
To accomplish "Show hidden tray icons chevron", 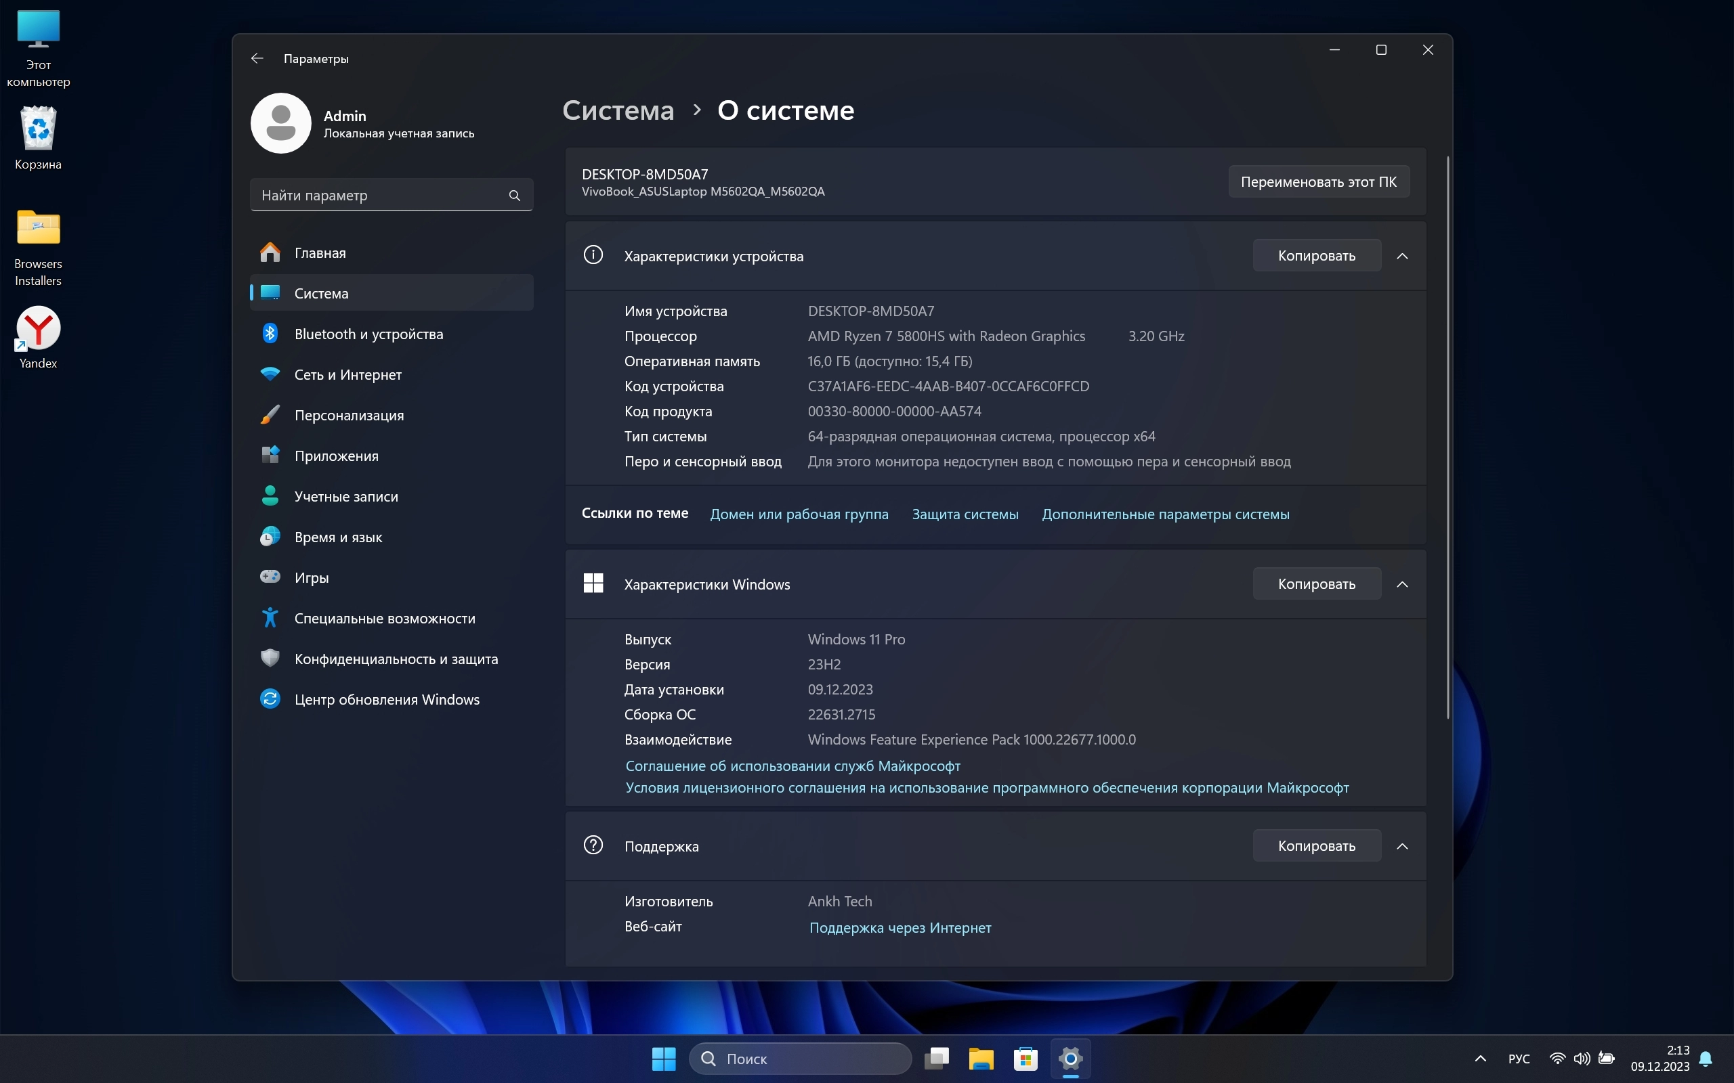I will (1481, 1059).
